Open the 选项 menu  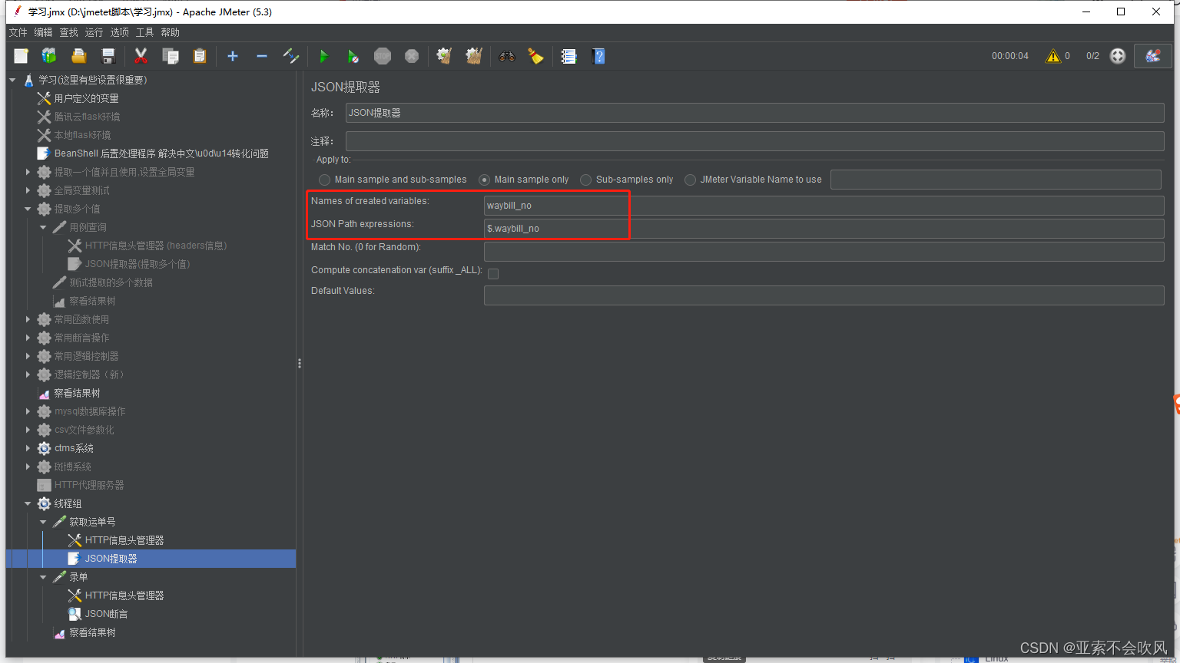pos(119,32)
